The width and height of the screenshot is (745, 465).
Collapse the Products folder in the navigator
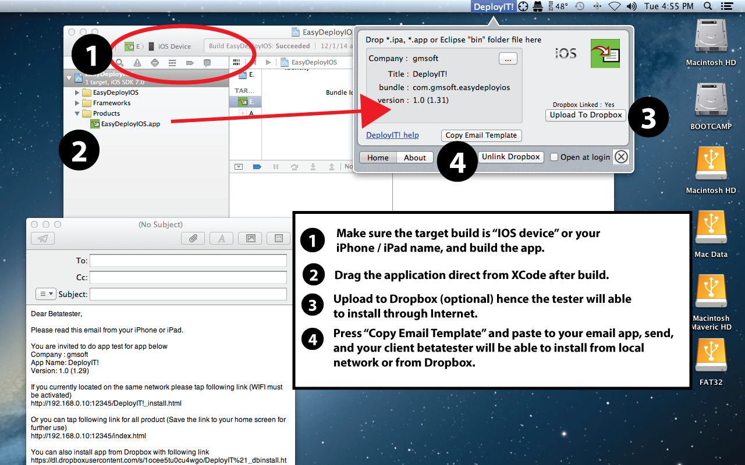pos(77,113)
